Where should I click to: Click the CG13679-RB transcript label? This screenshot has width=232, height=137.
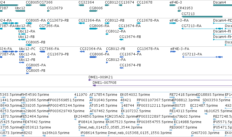(58, 20)
